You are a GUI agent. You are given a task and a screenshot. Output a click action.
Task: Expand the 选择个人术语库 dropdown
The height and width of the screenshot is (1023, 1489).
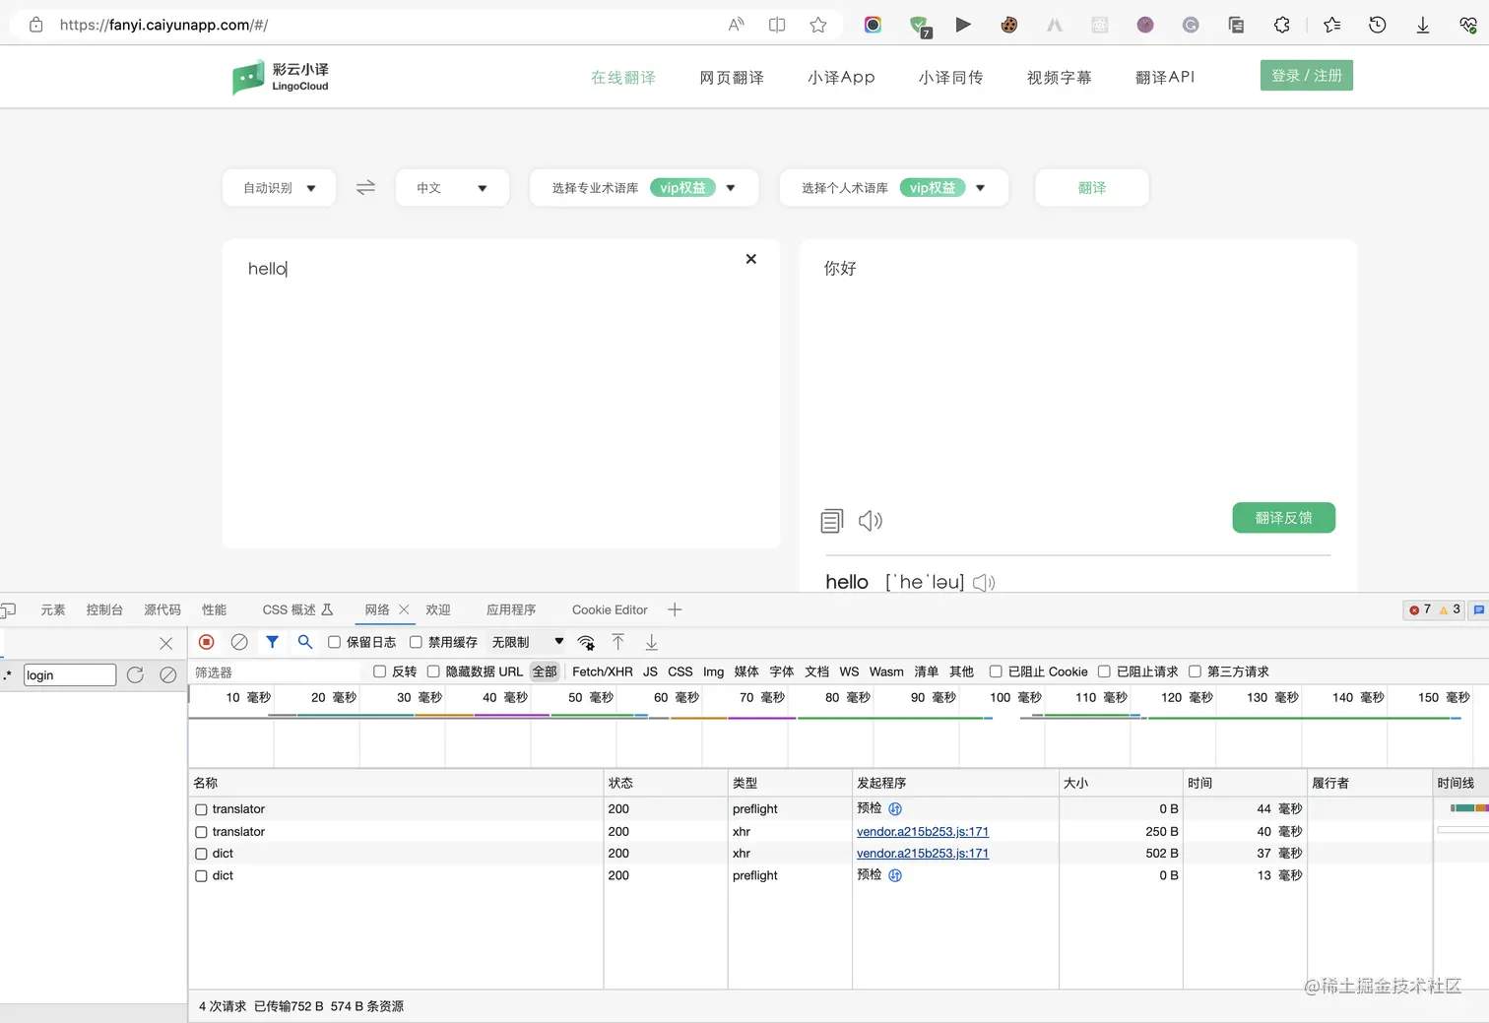coord(894,188)
